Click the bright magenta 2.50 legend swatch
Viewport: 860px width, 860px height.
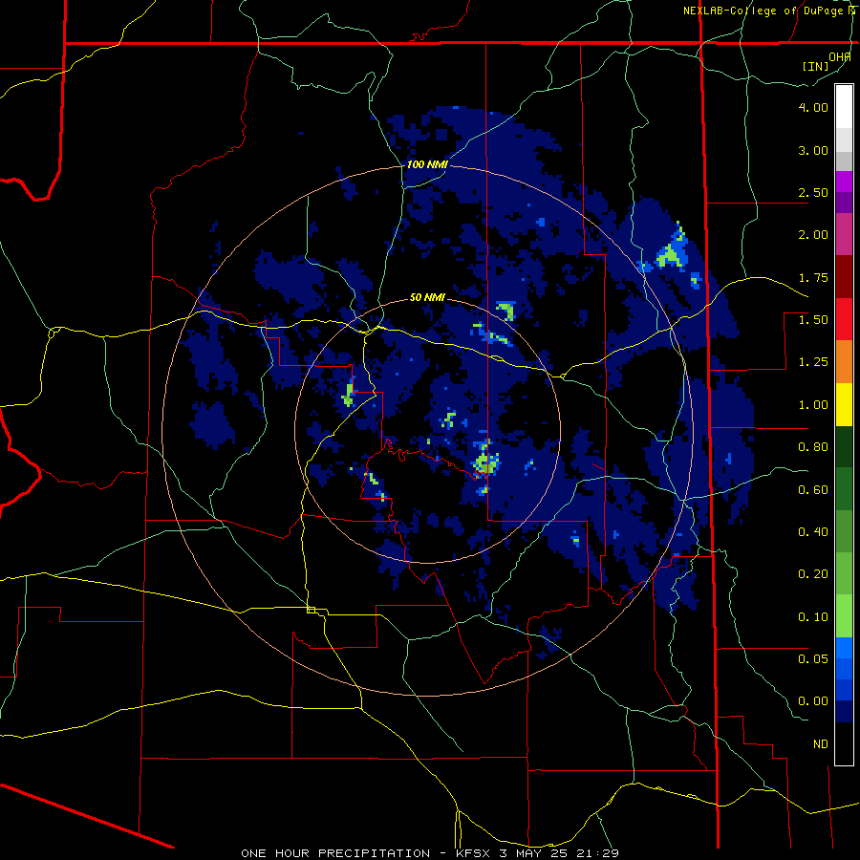pyautogui.click(x=844, y=182)
